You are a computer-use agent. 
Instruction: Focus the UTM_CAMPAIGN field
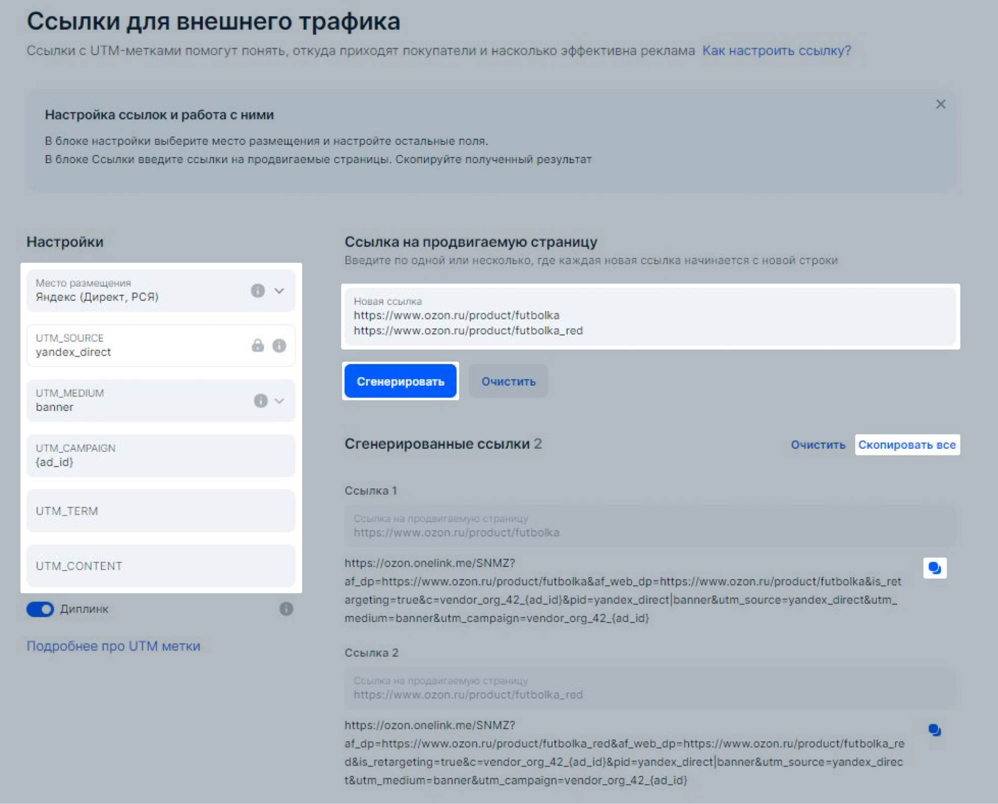[x=161, y=455]
